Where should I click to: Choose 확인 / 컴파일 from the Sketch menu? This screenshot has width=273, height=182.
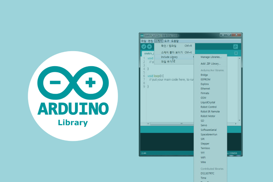pyautogui.click(x=169, y=45)
